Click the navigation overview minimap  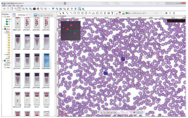point(70,30)
